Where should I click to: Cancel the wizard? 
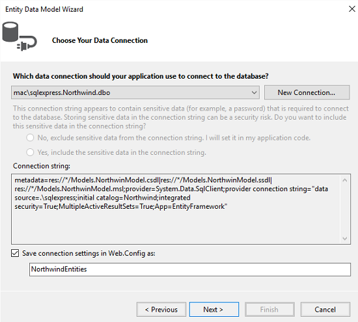pyautogui.click(x=325, y=310)
